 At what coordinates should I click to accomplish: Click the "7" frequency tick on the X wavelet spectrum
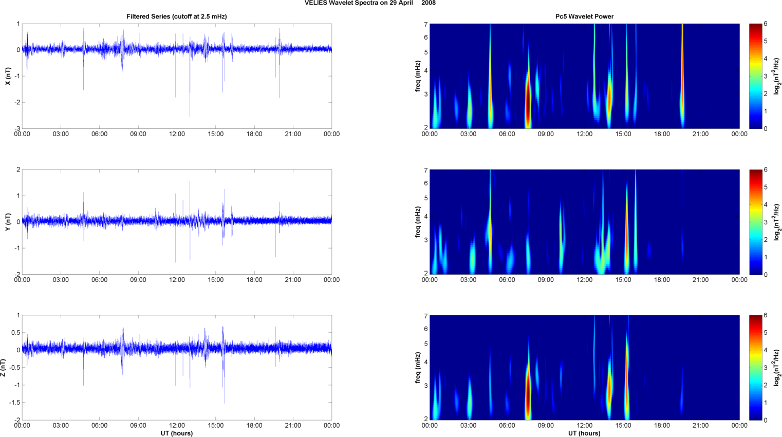426,24
